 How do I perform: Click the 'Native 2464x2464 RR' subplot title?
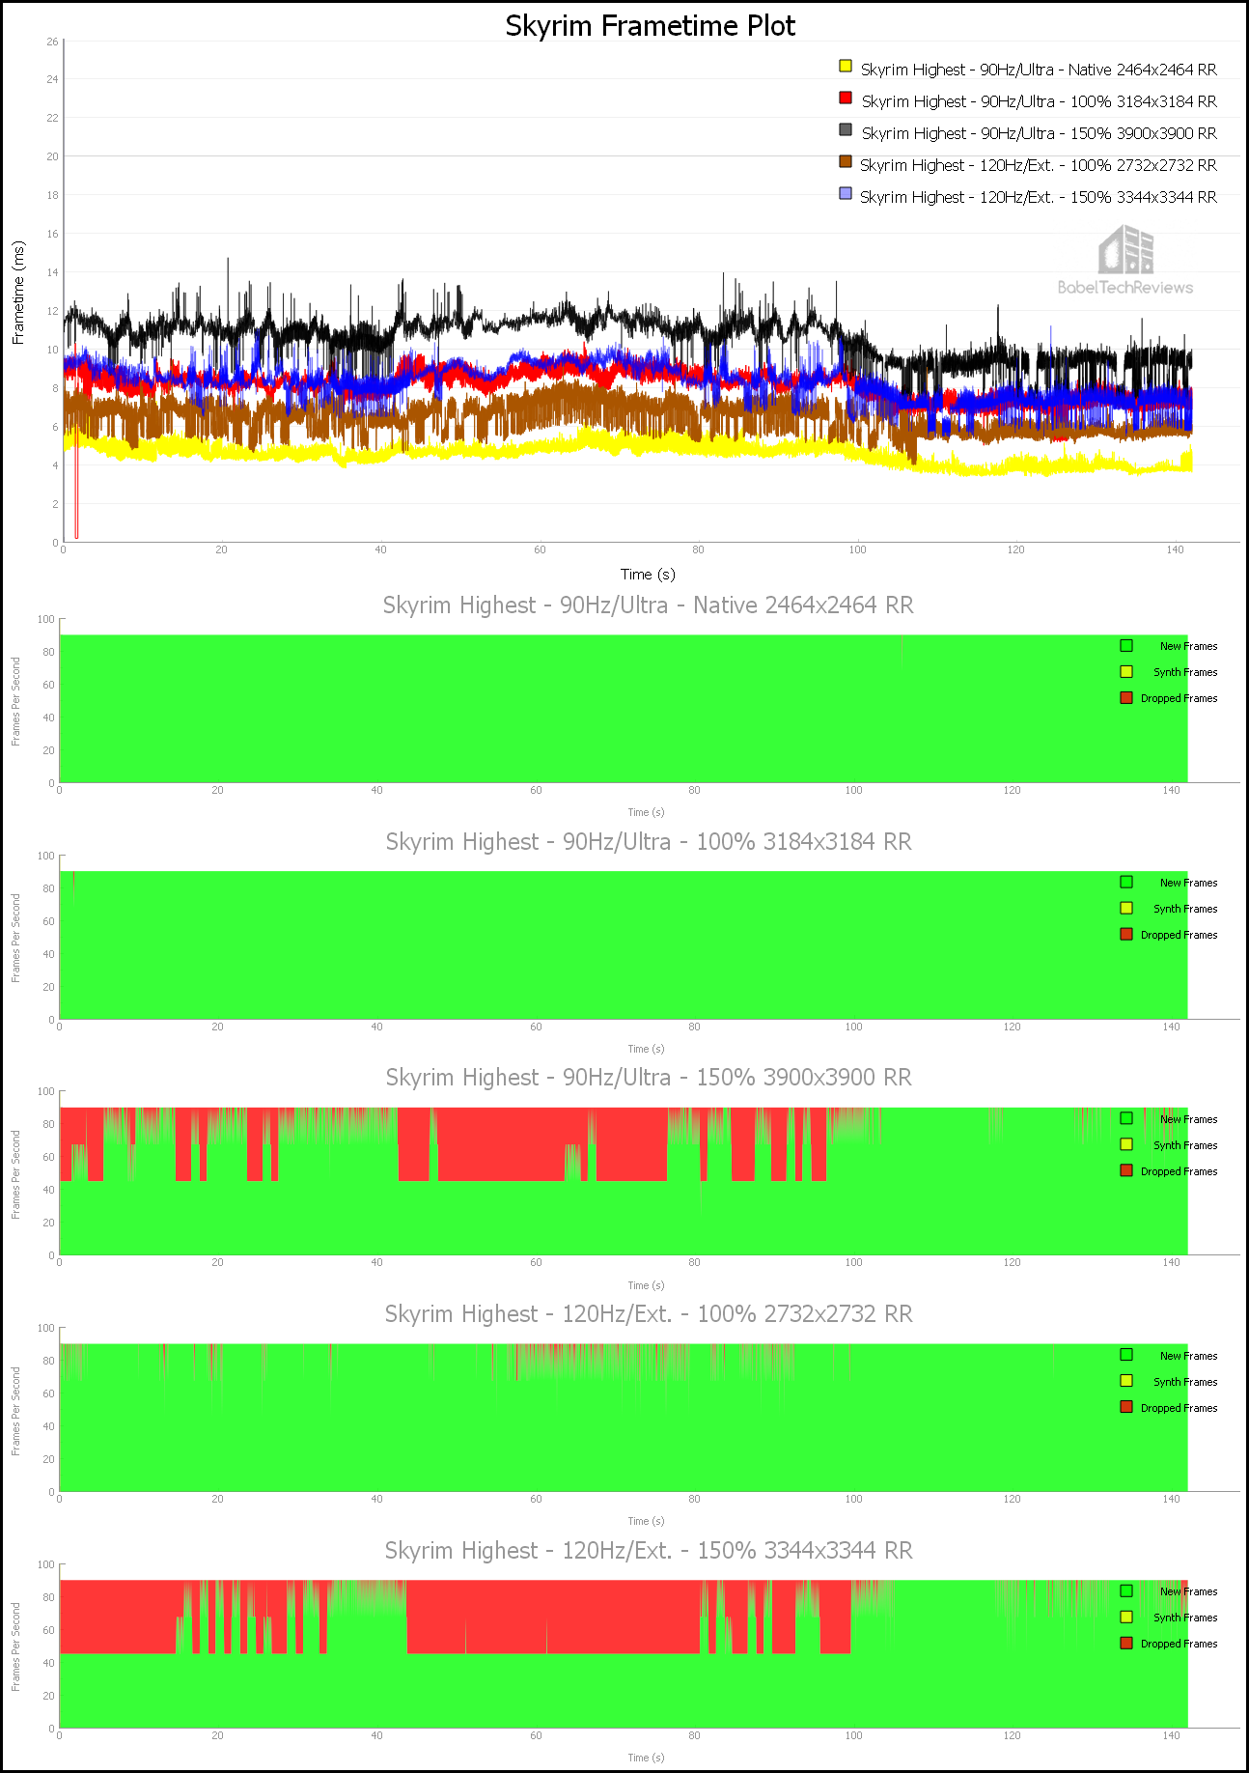(649, 605)
